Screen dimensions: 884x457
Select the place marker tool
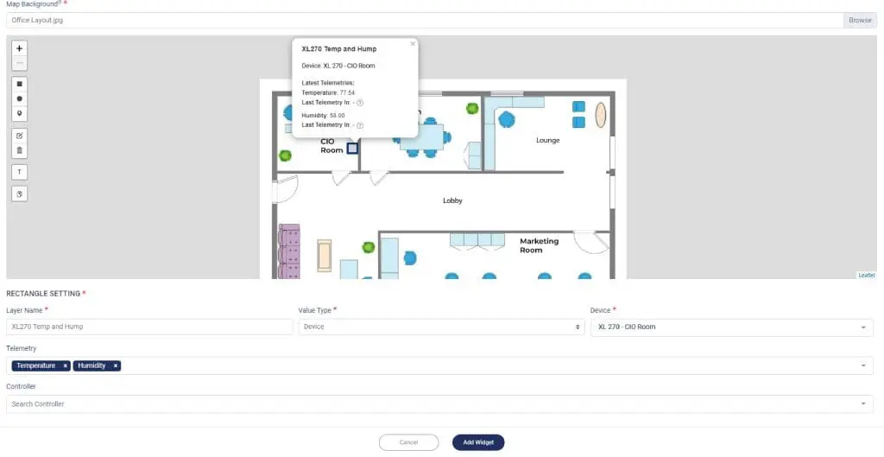[20, 113]
